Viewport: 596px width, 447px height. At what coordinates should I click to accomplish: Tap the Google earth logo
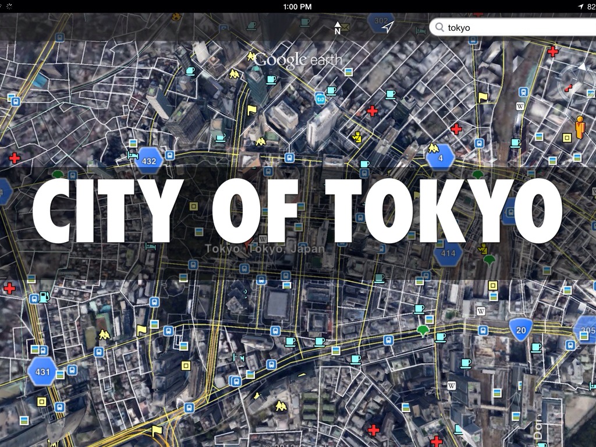297,59
